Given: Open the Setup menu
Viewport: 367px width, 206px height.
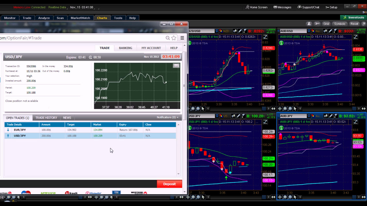Looking at the screenshot, I should click(331, 7).
